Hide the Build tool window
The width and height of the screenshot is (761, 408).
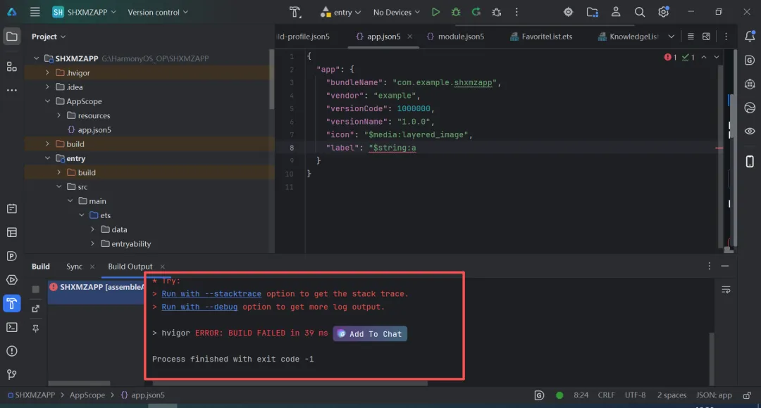click(x=724, y=266)
